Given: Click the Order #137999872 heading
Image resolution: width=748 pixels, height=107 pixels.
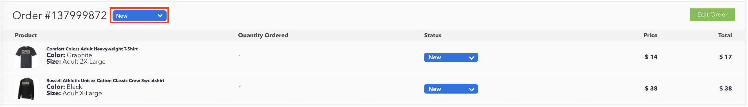Looking at the screenshot, I should click(x=60, y=15).
